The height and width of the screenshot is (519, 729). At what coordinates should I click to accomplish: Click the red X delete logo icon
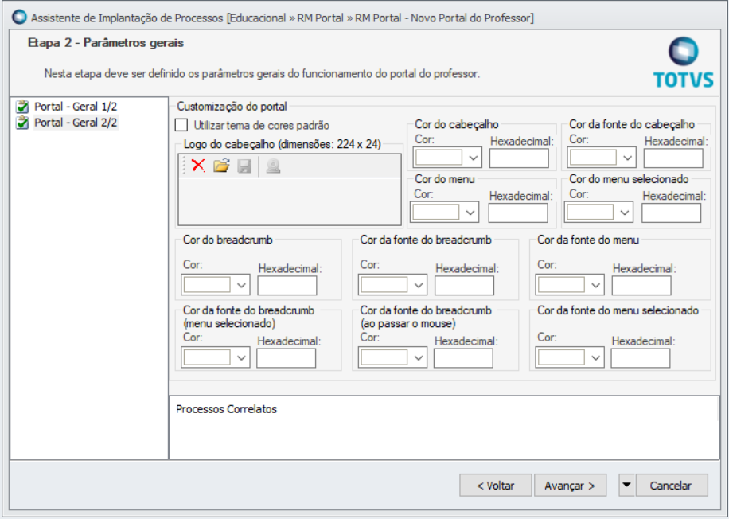[x=198, y=166]
